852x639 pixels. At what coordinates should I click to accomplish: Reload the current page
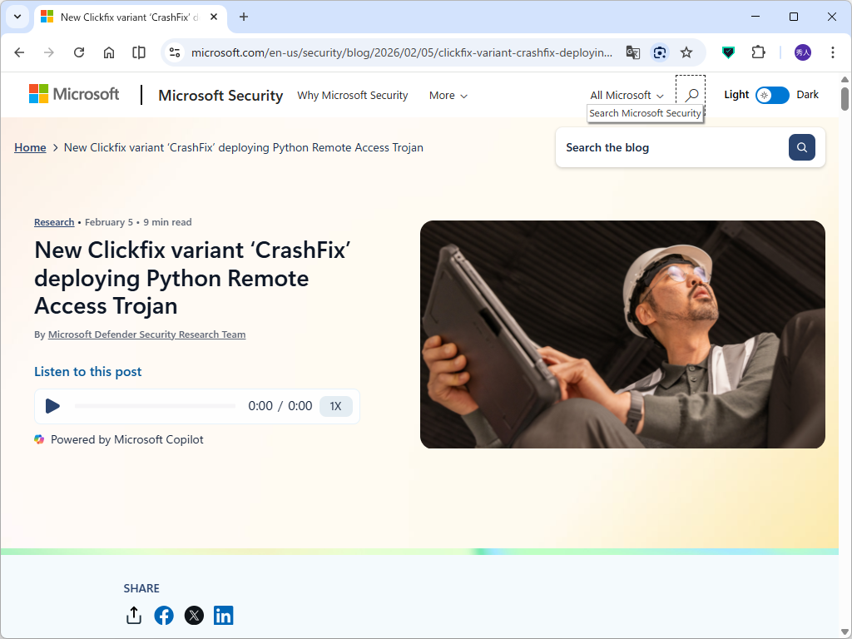click(x=79, y=52)
